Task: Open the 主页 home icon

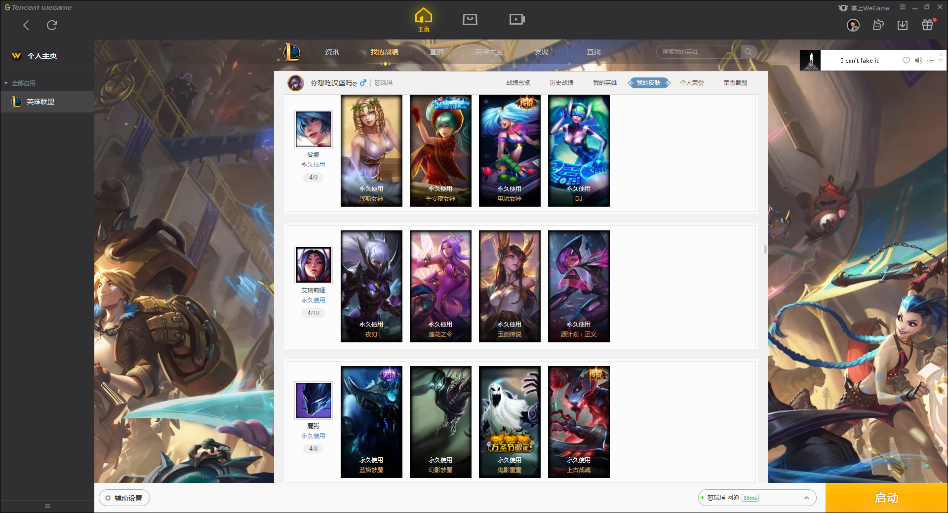Action: (x=423, y=20)
